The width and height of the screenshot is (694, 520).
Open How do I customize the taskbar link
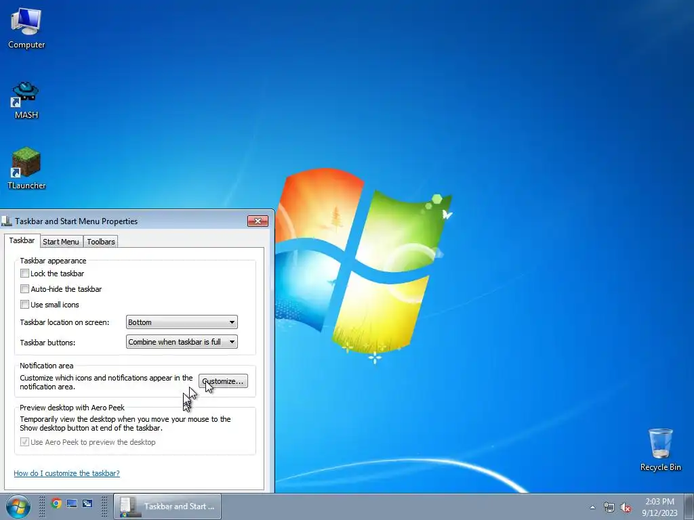(x=67, y=473)
